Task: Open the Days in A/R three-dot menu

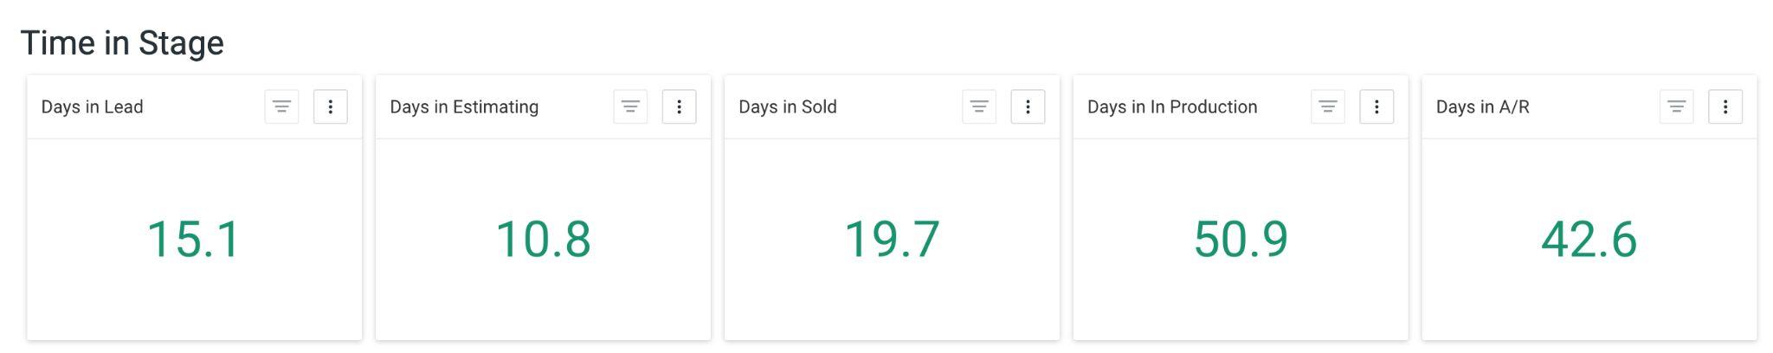Action: point(1725,106)
